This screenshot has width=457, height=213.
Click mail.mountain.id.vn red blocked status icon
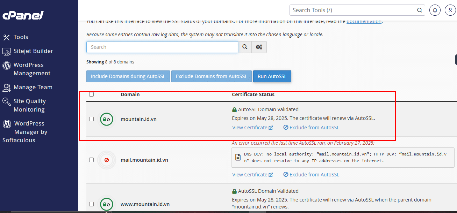pyautogui.click(x=107, y=160)
